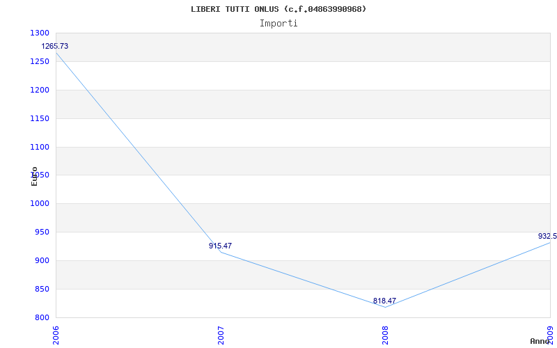Click the 1300 y-axis value

[x=40, y=33]
